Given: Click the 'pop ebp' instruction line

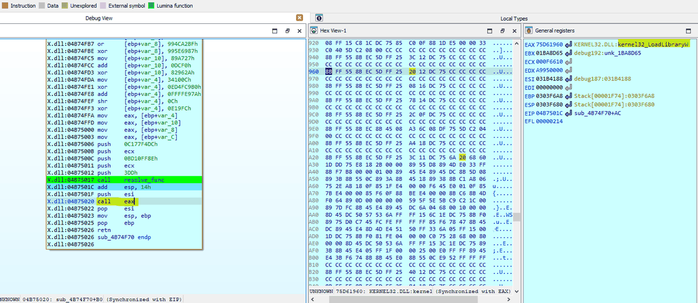Looking at the screenshot, I should tap(124, 222).
